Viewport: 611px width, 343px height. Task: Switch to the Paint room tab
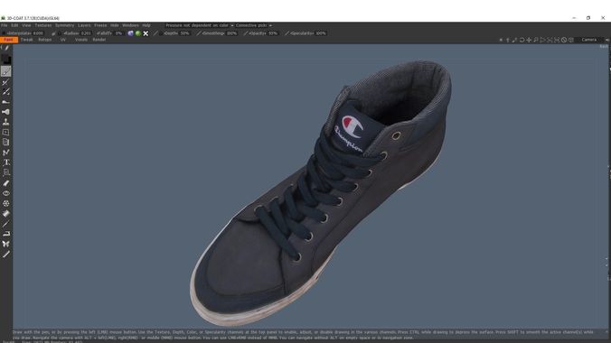(x=8, y=40)
